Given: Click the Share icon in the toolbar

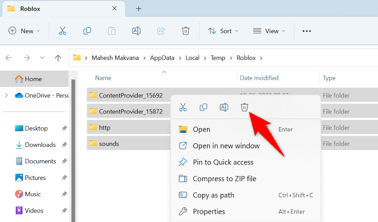Looking at the screenshot, I should (x=161, y=31).
